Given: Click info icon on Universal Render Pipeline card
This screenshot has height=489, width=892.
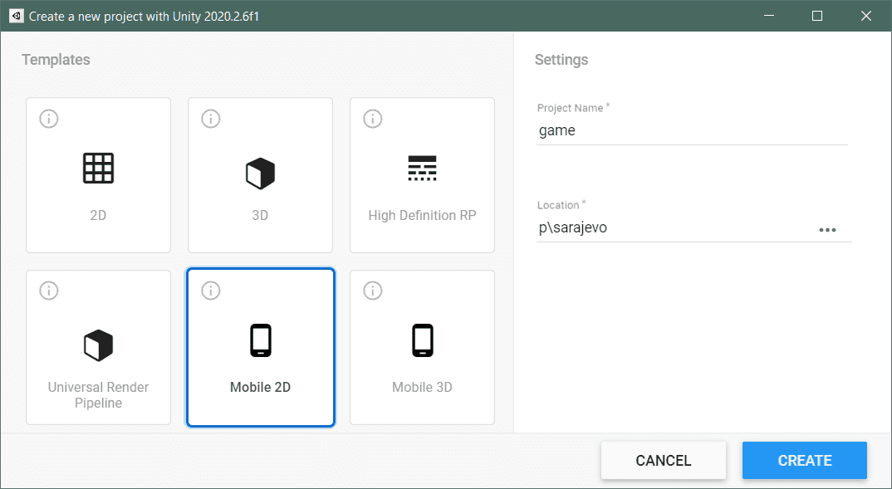Looking at the screenshot, I should point(49,291).
